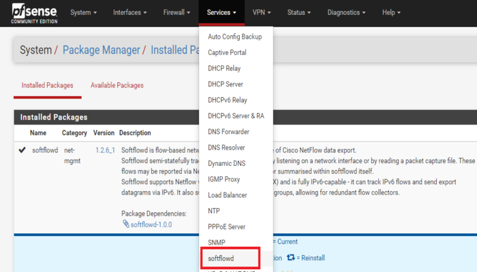Select DHCPv6 Relay menu entry
Viewport: 477px width, 272px height.
tap(228, 100)
